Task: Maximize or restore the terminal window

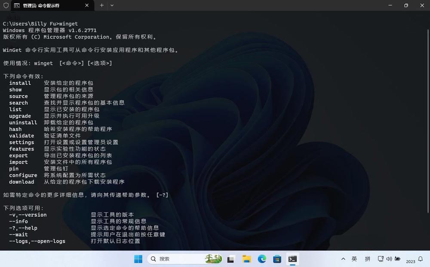Action: click(406, 6)
